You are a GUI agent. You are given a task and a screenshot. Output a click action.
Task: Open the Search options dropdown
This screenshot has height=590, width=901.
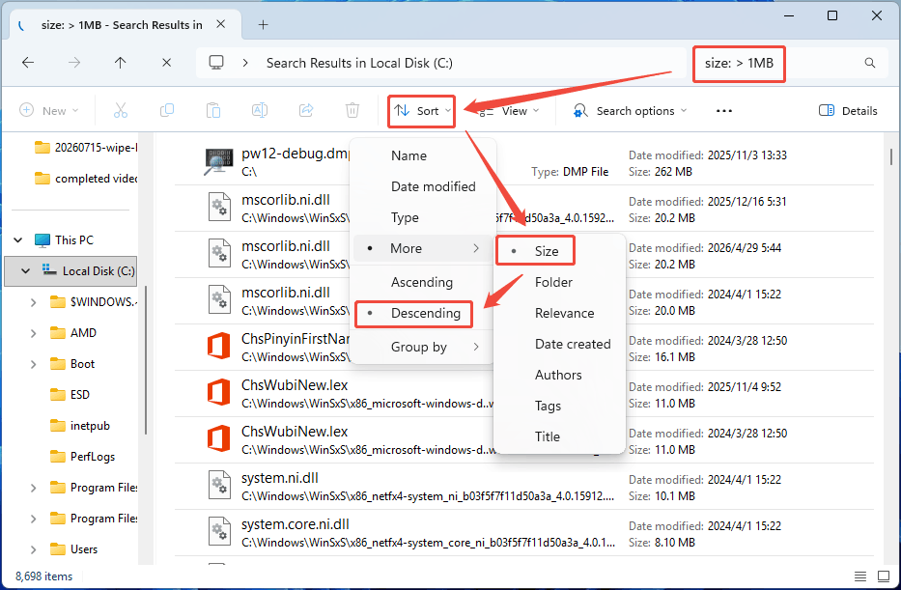point(630,111)
